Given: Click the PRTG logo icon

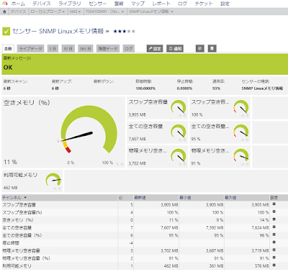Looking at the screenshot, I should (4, 4).
